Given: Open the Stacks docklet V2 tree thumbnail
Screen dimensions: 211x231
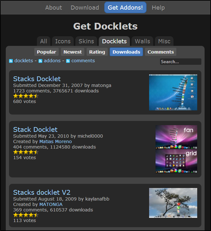Looking at the screenshot, I should (173, 203).
